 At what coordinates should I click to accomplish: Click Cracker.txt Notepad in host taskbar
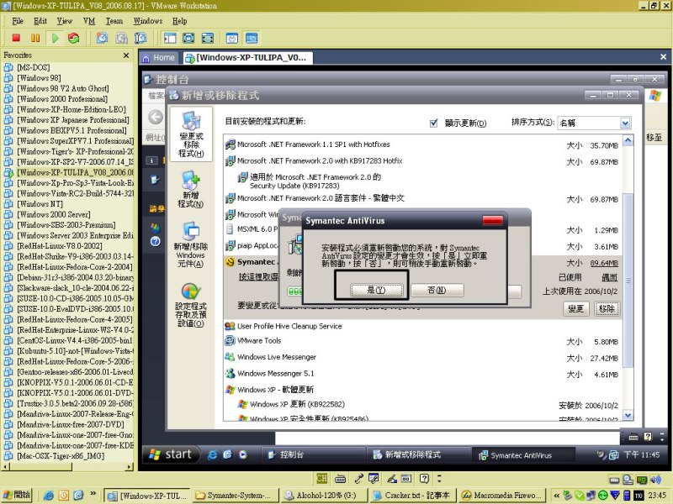(x=411, y=495)
